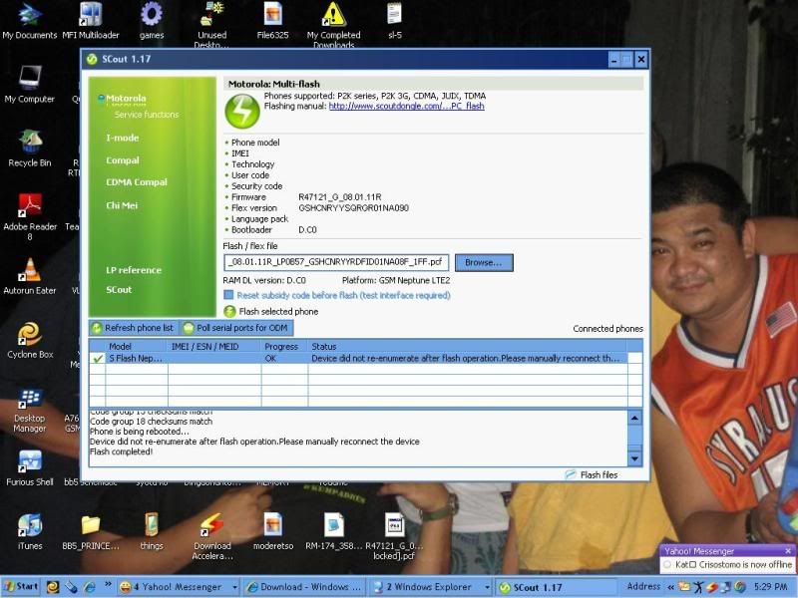Open Service functions under Motorola
798x598 pixels.
(x=147, y=115)
